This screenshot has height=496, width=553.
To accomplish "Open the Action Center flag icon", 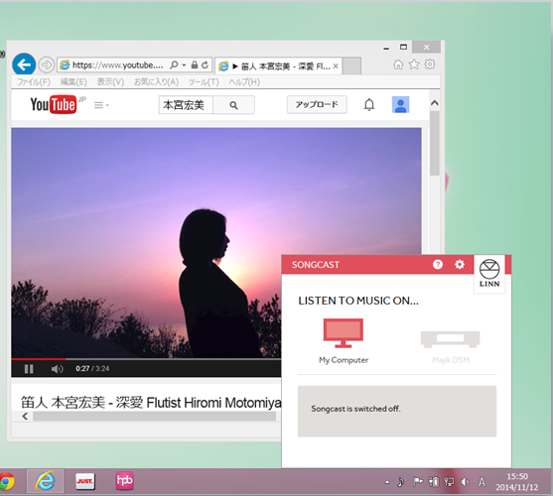I will tap(418, 481).
